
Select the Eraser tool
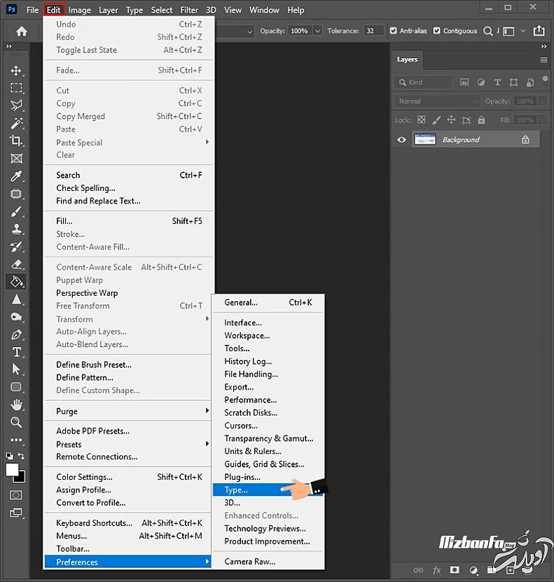[x=16, y=264]
